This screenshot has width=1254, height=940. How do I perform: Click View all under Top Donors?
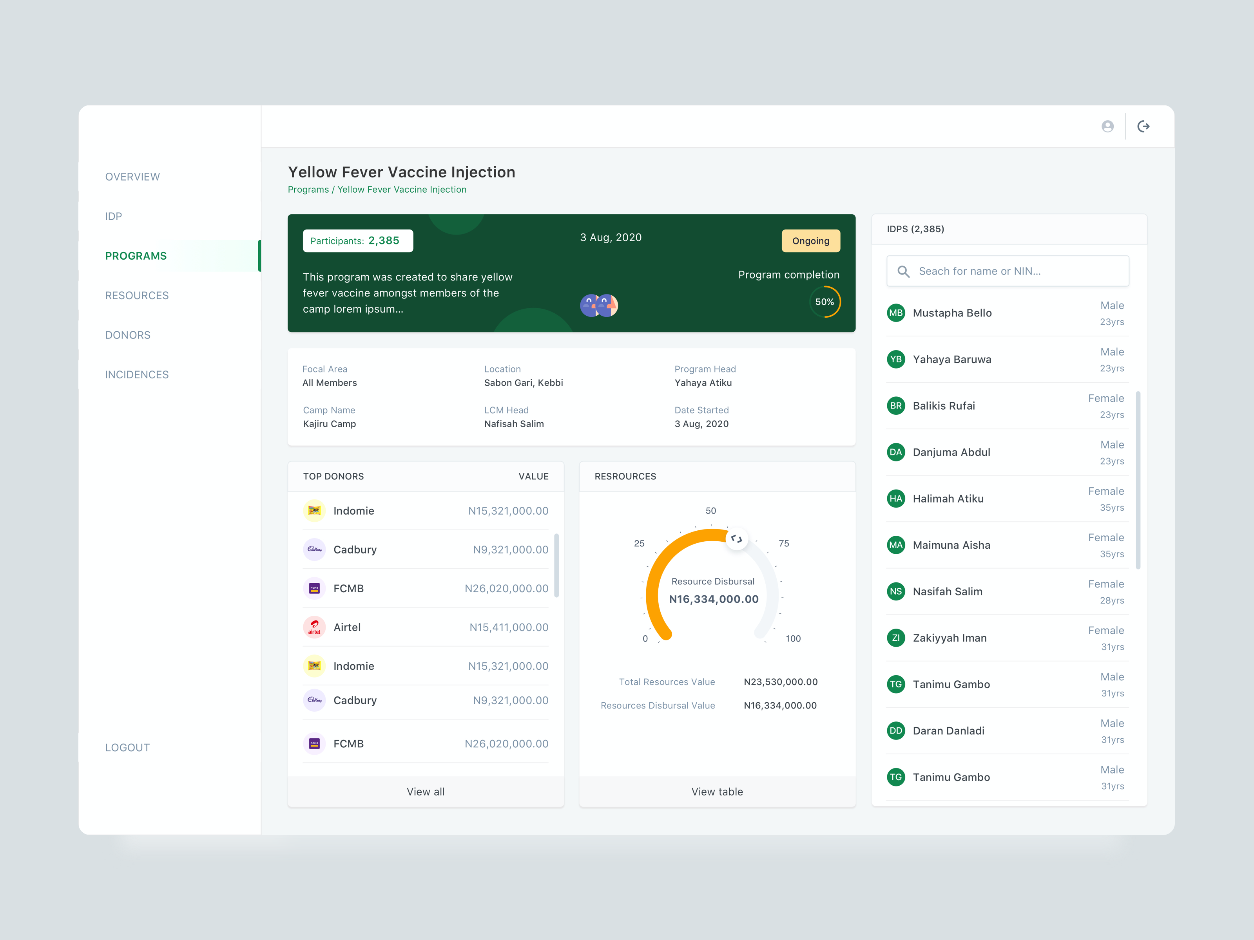(425, 792)
